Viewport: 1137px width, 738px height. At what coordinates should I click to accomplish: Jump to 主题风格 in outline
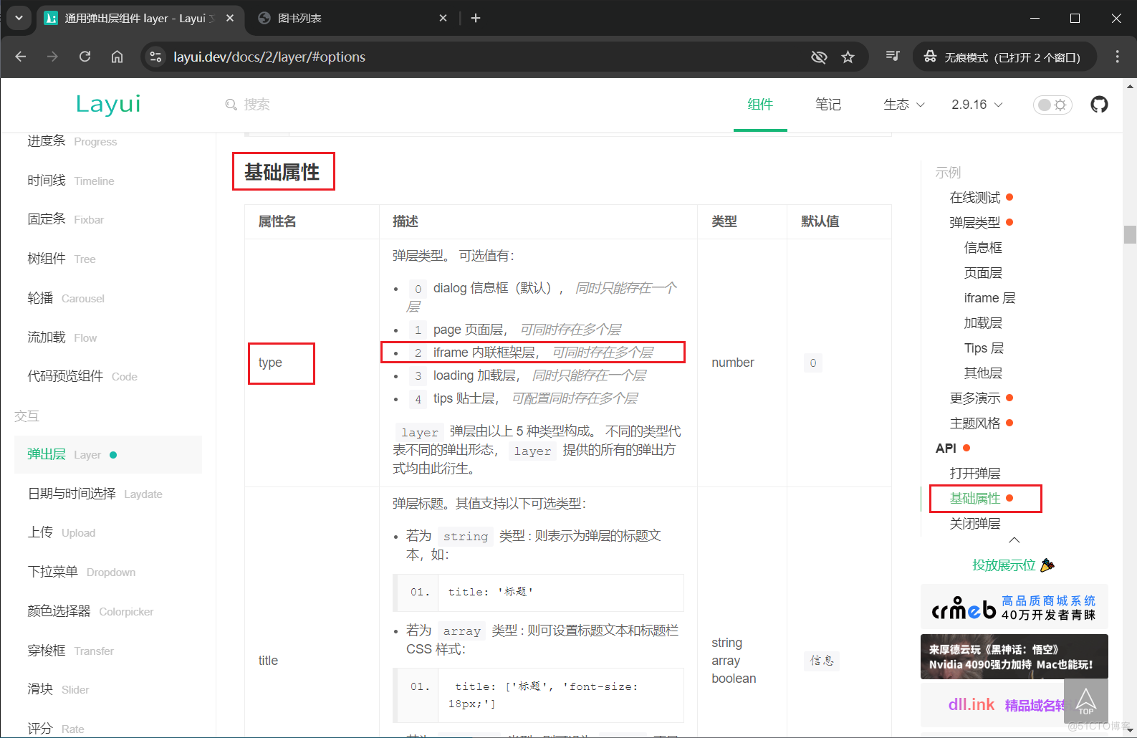[x=975, y=423]
